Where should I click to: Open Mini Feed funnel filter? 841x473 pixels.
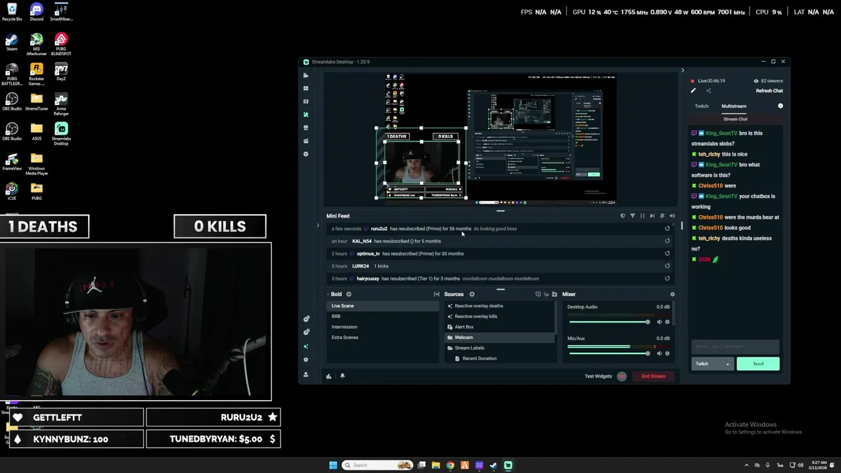[633, 215]
